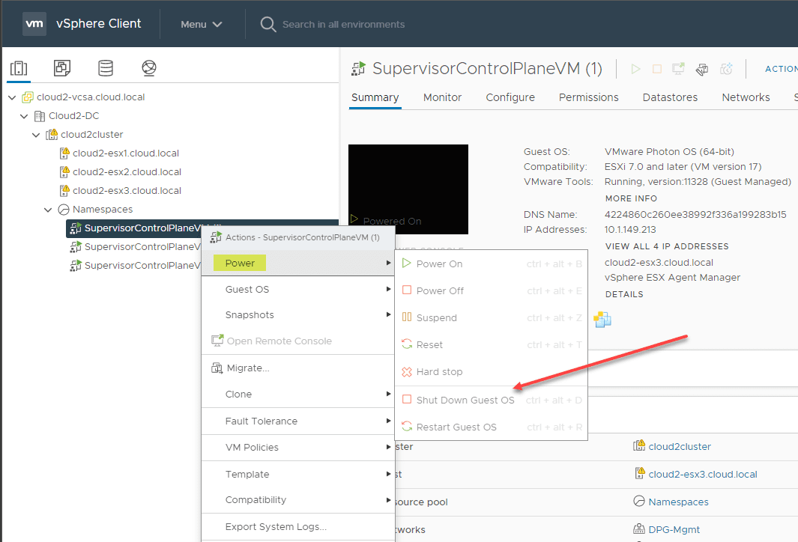Open the Hosts and Clusters inventory view
Viewport: 798px width, 542px height.
[x=18, y=69]
